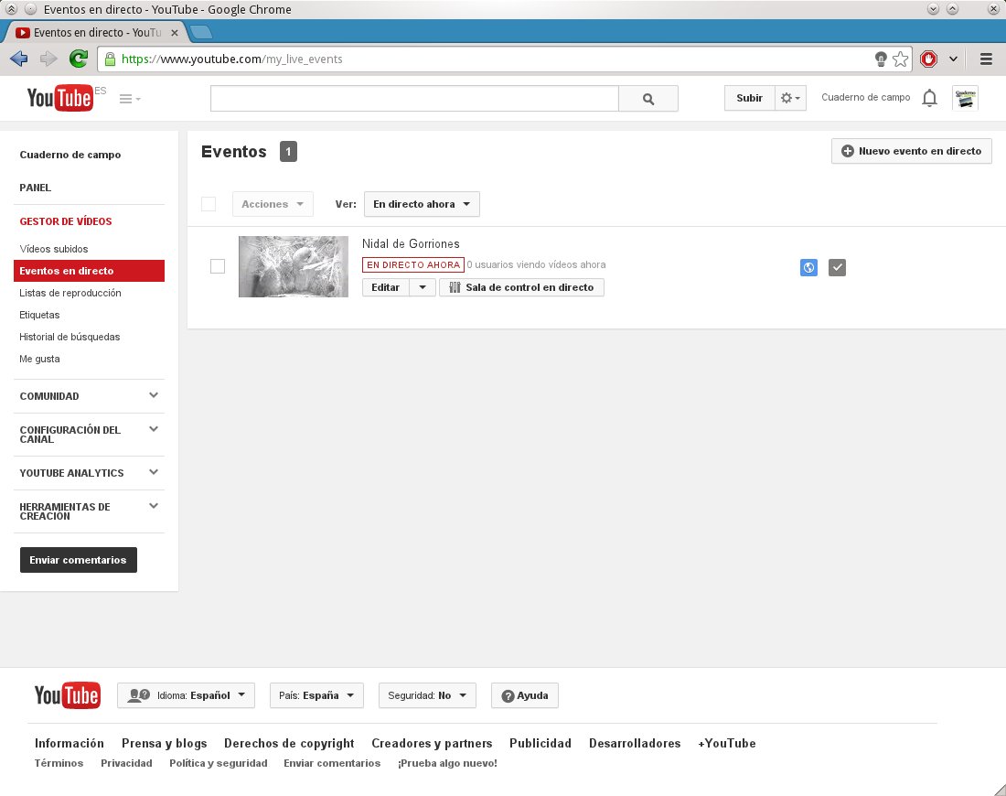Click the browser back arrow
The width and height of the screenshot is (1006, 796).
point(18,59)
